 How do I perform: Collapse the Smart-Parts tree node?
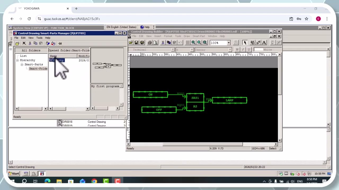pos(22,65)
